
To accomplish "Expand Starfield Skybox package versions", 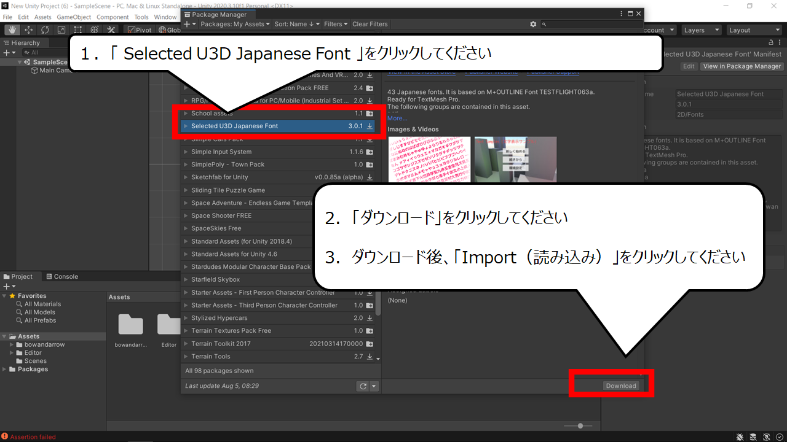I will click(x=186, y=279).
